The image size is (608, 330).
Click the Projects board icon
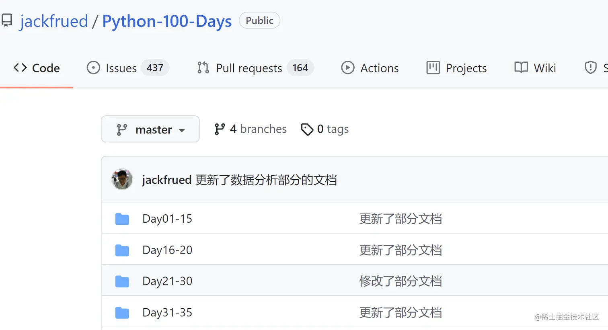coord(433,68)
